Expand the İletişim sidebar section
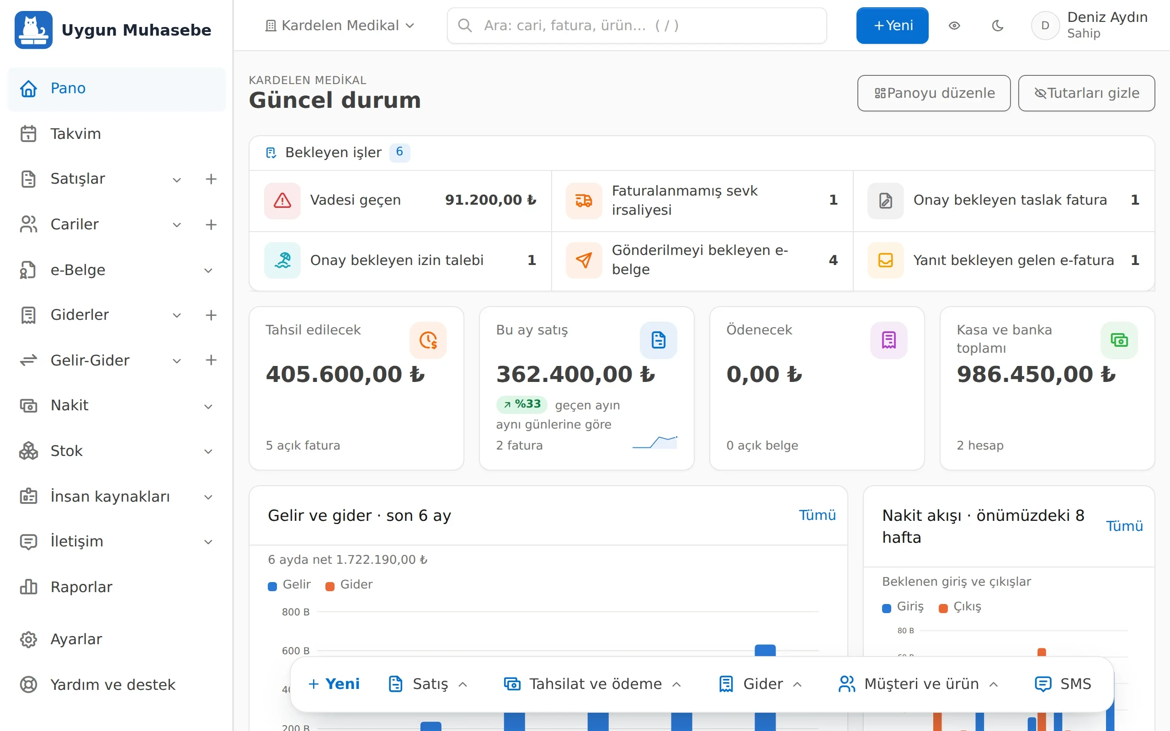Image resolution: width=1170 pixels, height=731 pixels. (x=208, y=542)
